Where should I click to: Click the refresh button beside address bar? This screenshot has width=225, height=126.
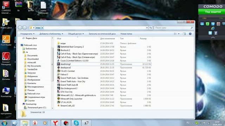point(150,28)
